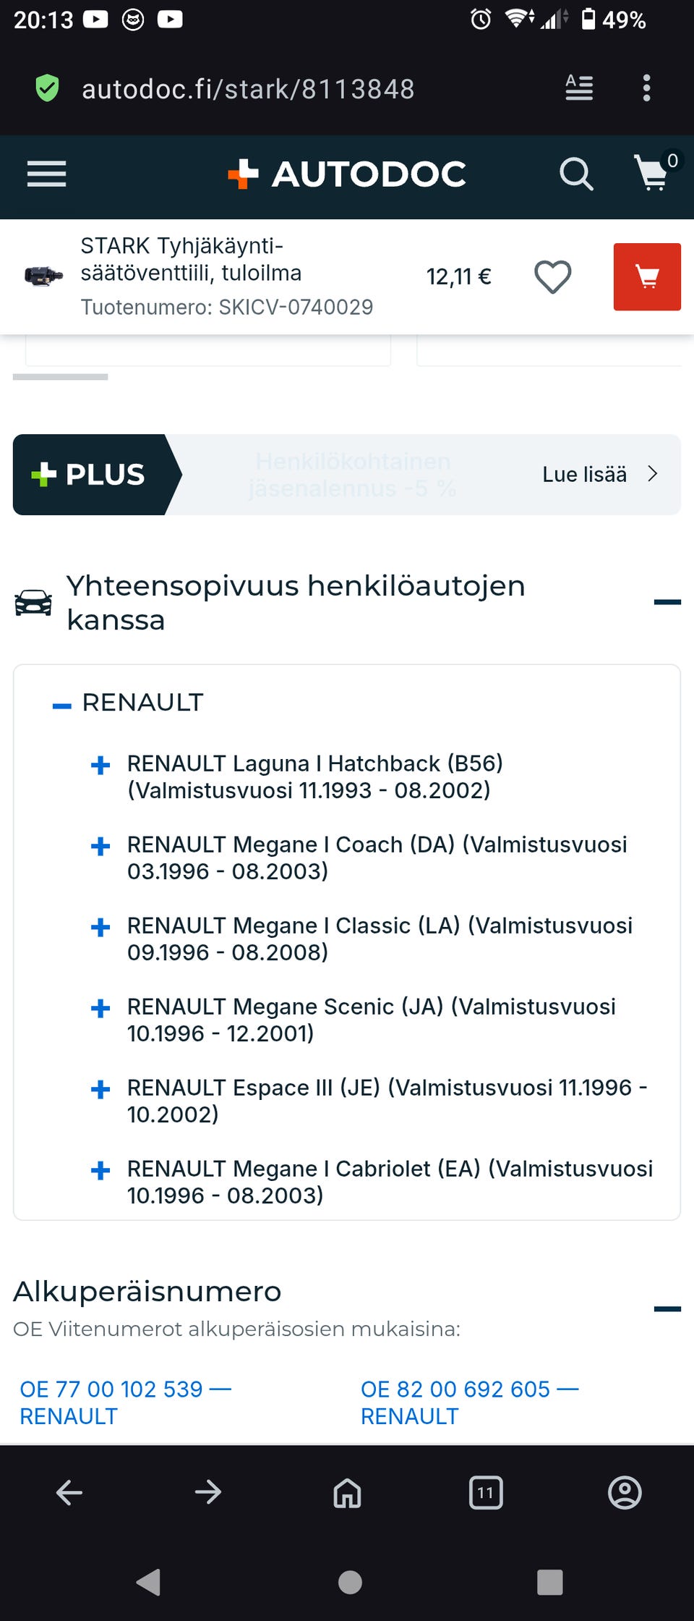Open browser reader mode icon

[579, 88]
